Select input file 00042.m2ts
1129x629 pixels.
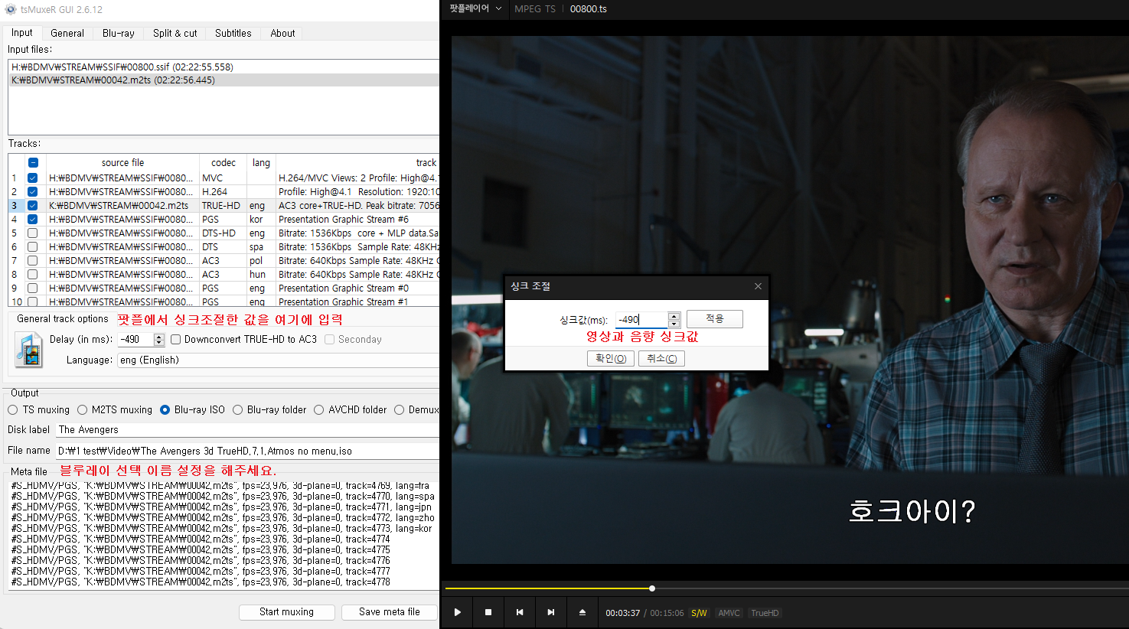tap(224, 80)
